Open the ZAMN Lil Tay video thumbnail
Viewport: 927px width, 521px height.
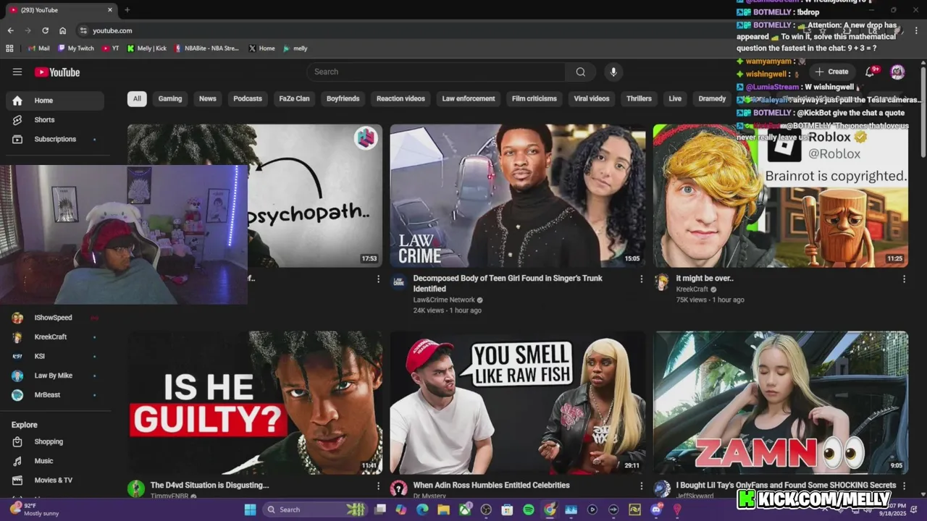[x=780, y=402]
